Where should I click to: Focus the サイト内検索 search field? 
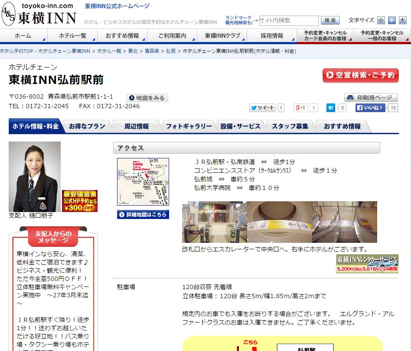click(x=289, y=20)
